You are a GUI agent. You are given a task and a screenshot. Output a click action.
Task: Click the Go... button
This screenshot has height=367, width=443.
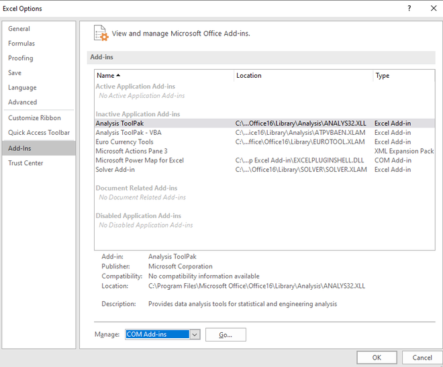point(226,335)
